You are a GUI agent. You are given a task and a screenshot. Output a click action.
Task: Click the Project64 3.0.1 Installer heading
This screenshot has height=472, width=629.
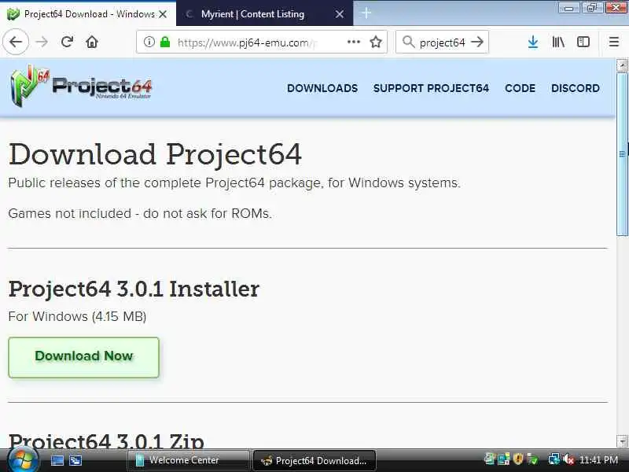coord(134,289)
